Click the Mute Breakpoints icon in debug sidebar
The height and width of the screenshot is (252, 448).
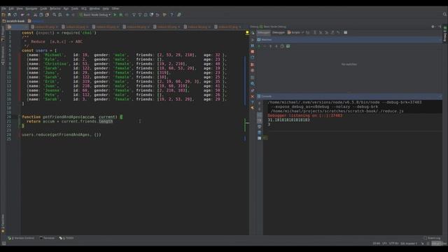pyautogui.click(x=252, y=71)
